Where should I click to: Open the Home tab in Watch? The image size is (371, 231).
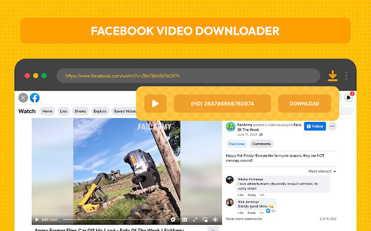click(48, 111)
